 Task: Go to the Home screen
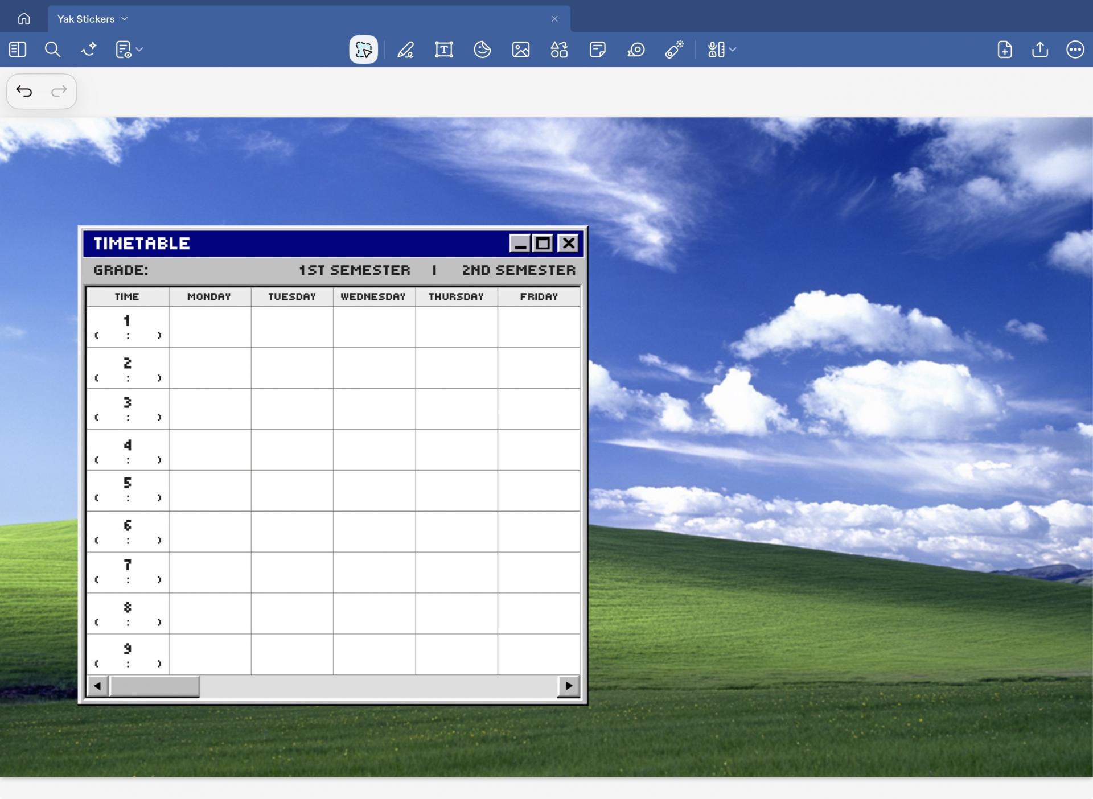tap(24, 19)
